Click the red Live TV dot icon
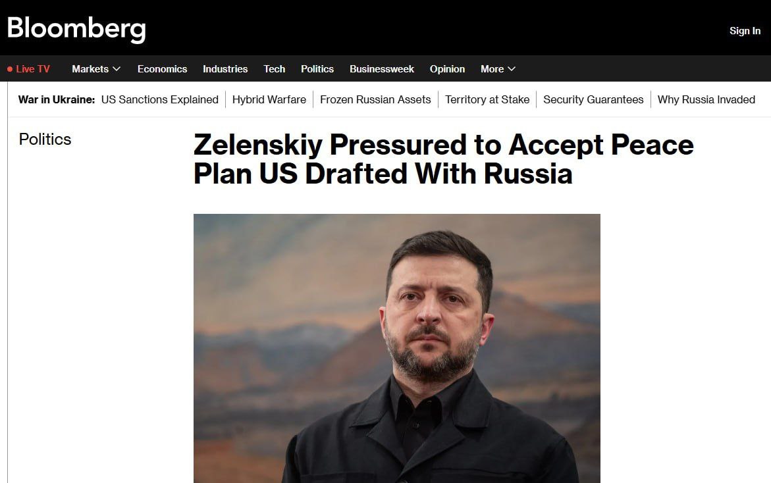Screen dimensions: 771x483 10,69
